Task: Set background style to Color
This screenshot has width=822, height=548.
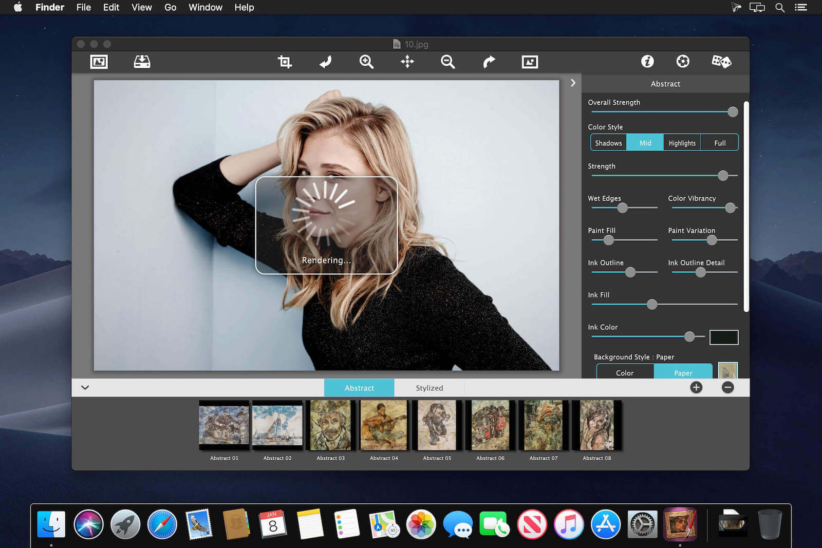Action: 625,372
